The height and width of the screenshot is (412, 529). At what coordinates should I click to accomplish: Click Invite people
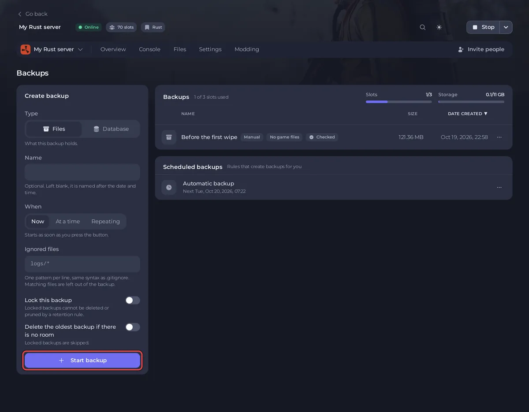pyautogui.click(x=481, y=49)
